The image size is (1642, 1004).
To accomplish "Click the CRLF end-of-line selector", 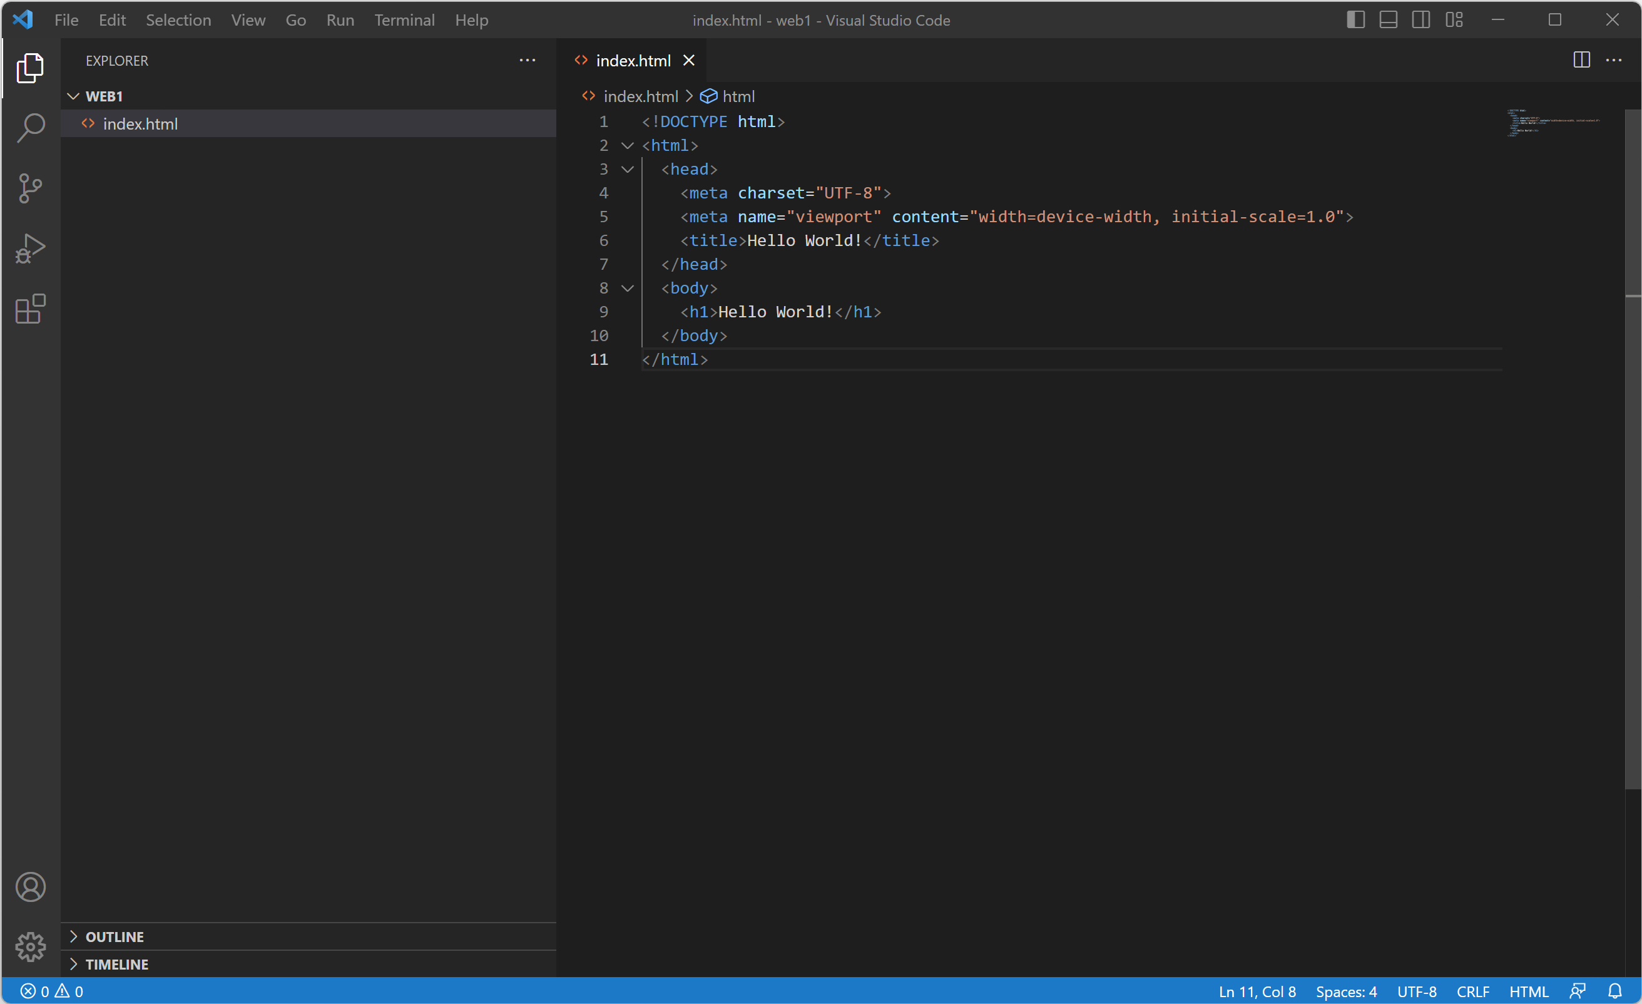I will [1473, 991].
